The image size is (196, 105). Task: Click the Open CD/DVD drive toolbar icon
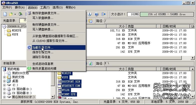[x=20, y=14]
